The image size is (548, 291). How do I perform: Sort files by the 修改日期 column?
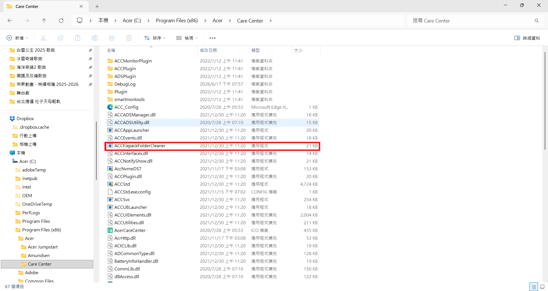pos(223,50)
